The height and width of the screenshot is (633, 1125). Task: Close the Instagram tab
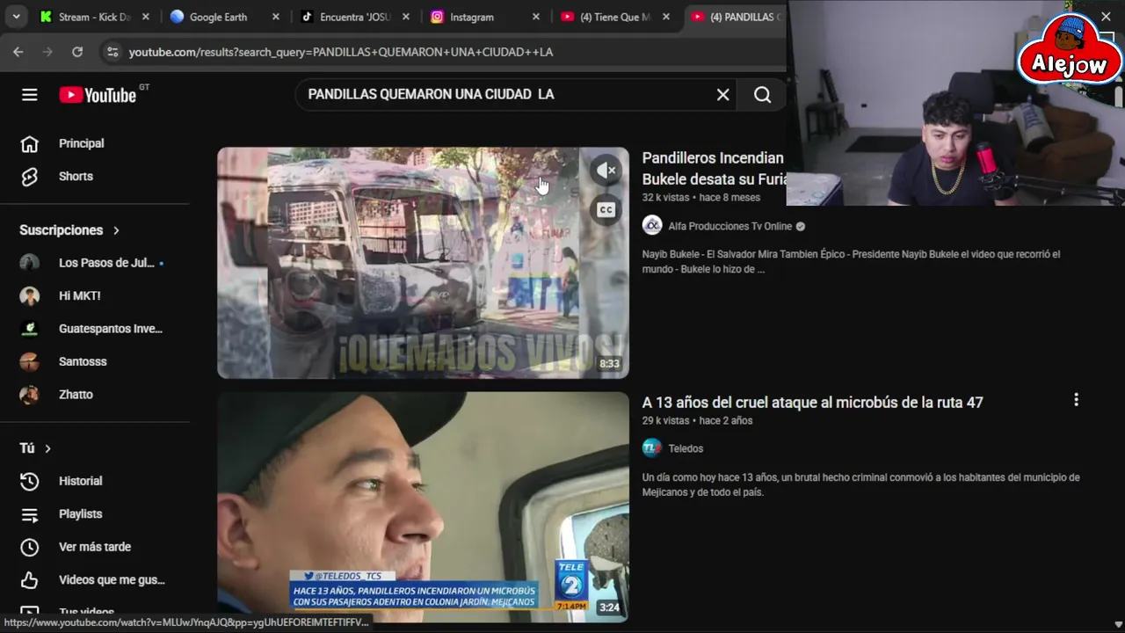(536, 17)
